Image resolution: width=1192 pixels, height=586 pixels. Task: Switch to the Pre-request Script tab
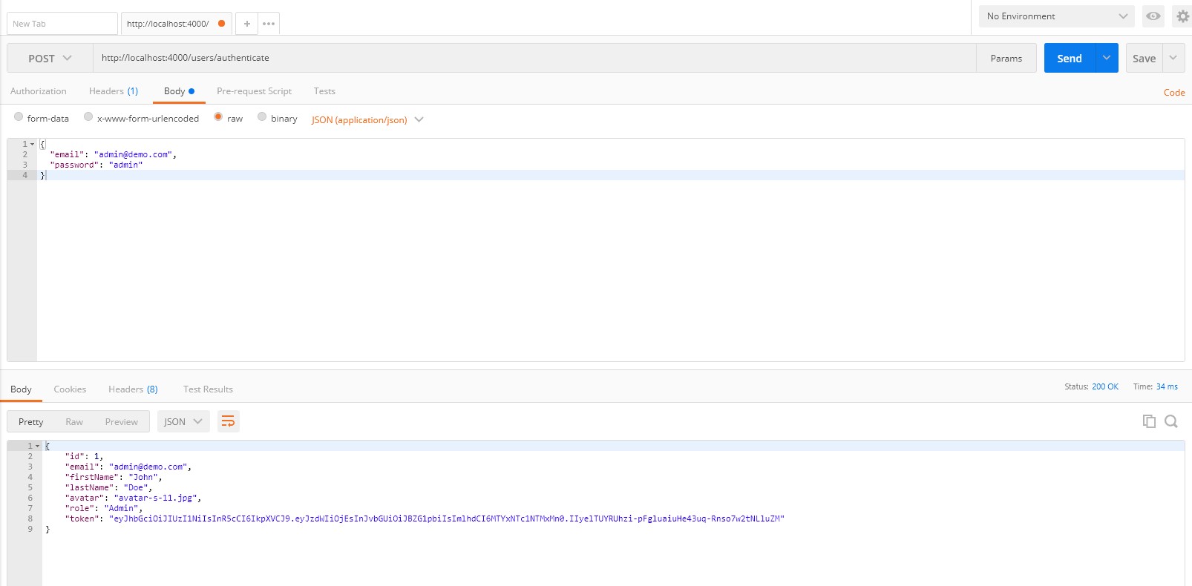(254, 91)
